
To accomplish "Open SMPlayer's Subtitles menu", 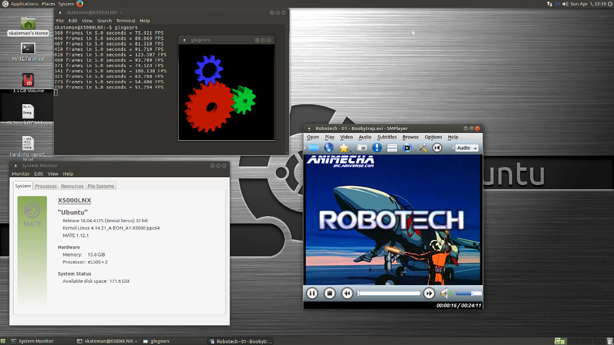I will 387,137.
